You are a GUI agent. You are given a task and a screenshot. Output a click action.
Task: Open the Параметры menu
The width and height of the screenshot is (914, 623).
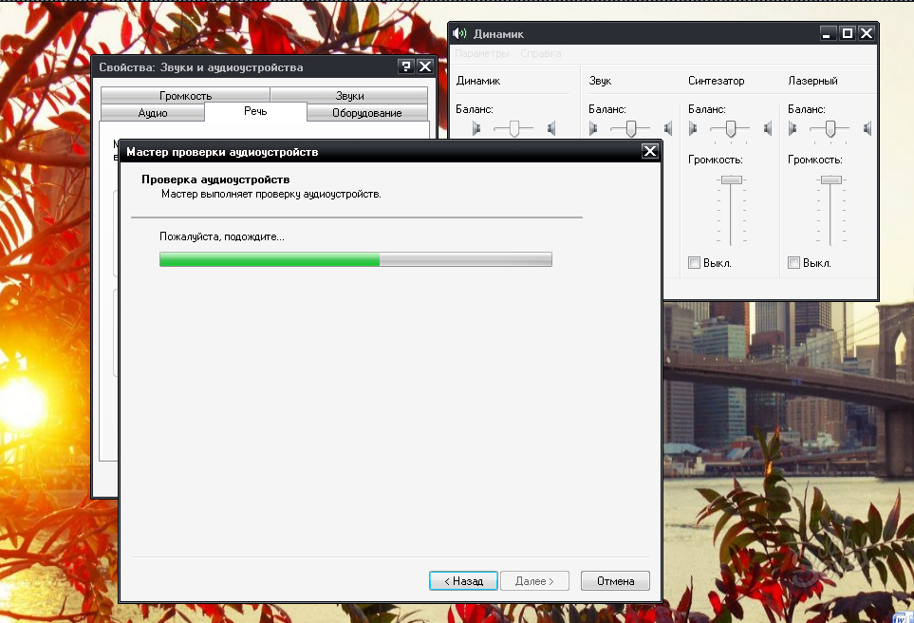[482, 54]
